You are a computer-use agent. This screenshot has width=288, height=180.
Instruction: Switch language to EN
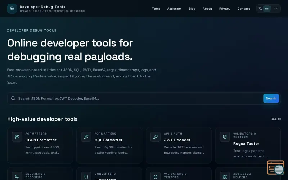pyautogui.click(x=267, y=9)
